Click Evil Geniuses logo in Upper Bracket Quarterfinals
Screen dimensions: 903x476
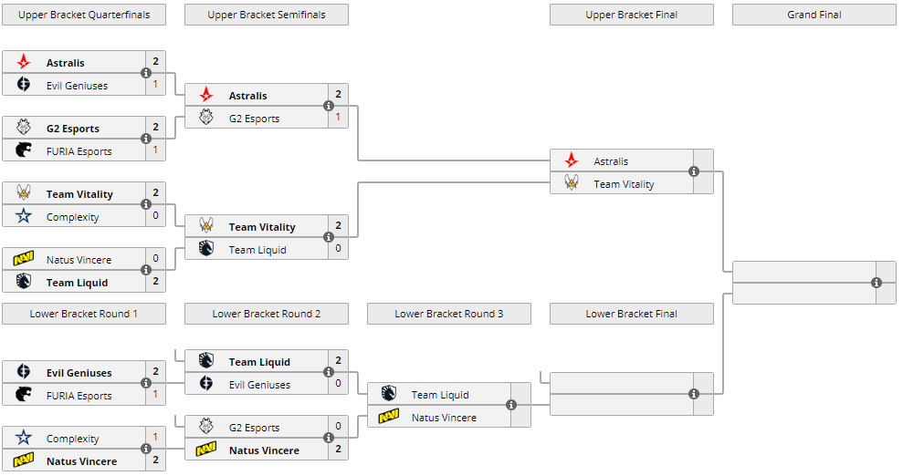click(x=24, y=86)
